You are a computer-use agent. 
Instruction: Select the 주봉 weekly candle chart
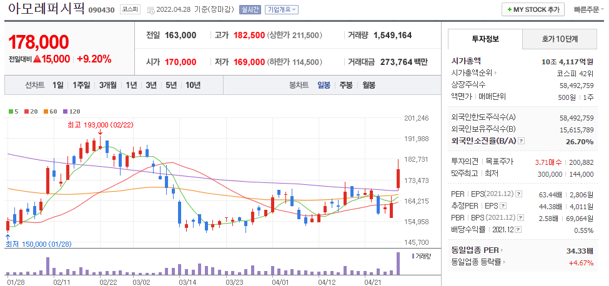point(346,85)
